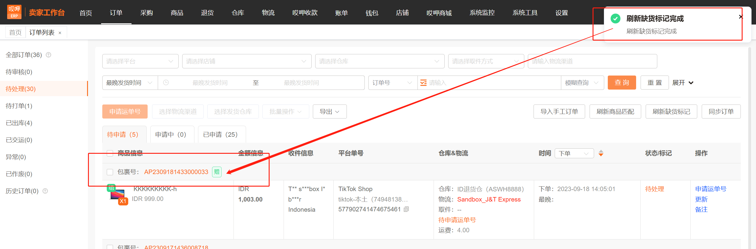The width and height of the screenshot is (756, 249).
Task: Switch to the 已申请 (25) tab
Action: 222,134
